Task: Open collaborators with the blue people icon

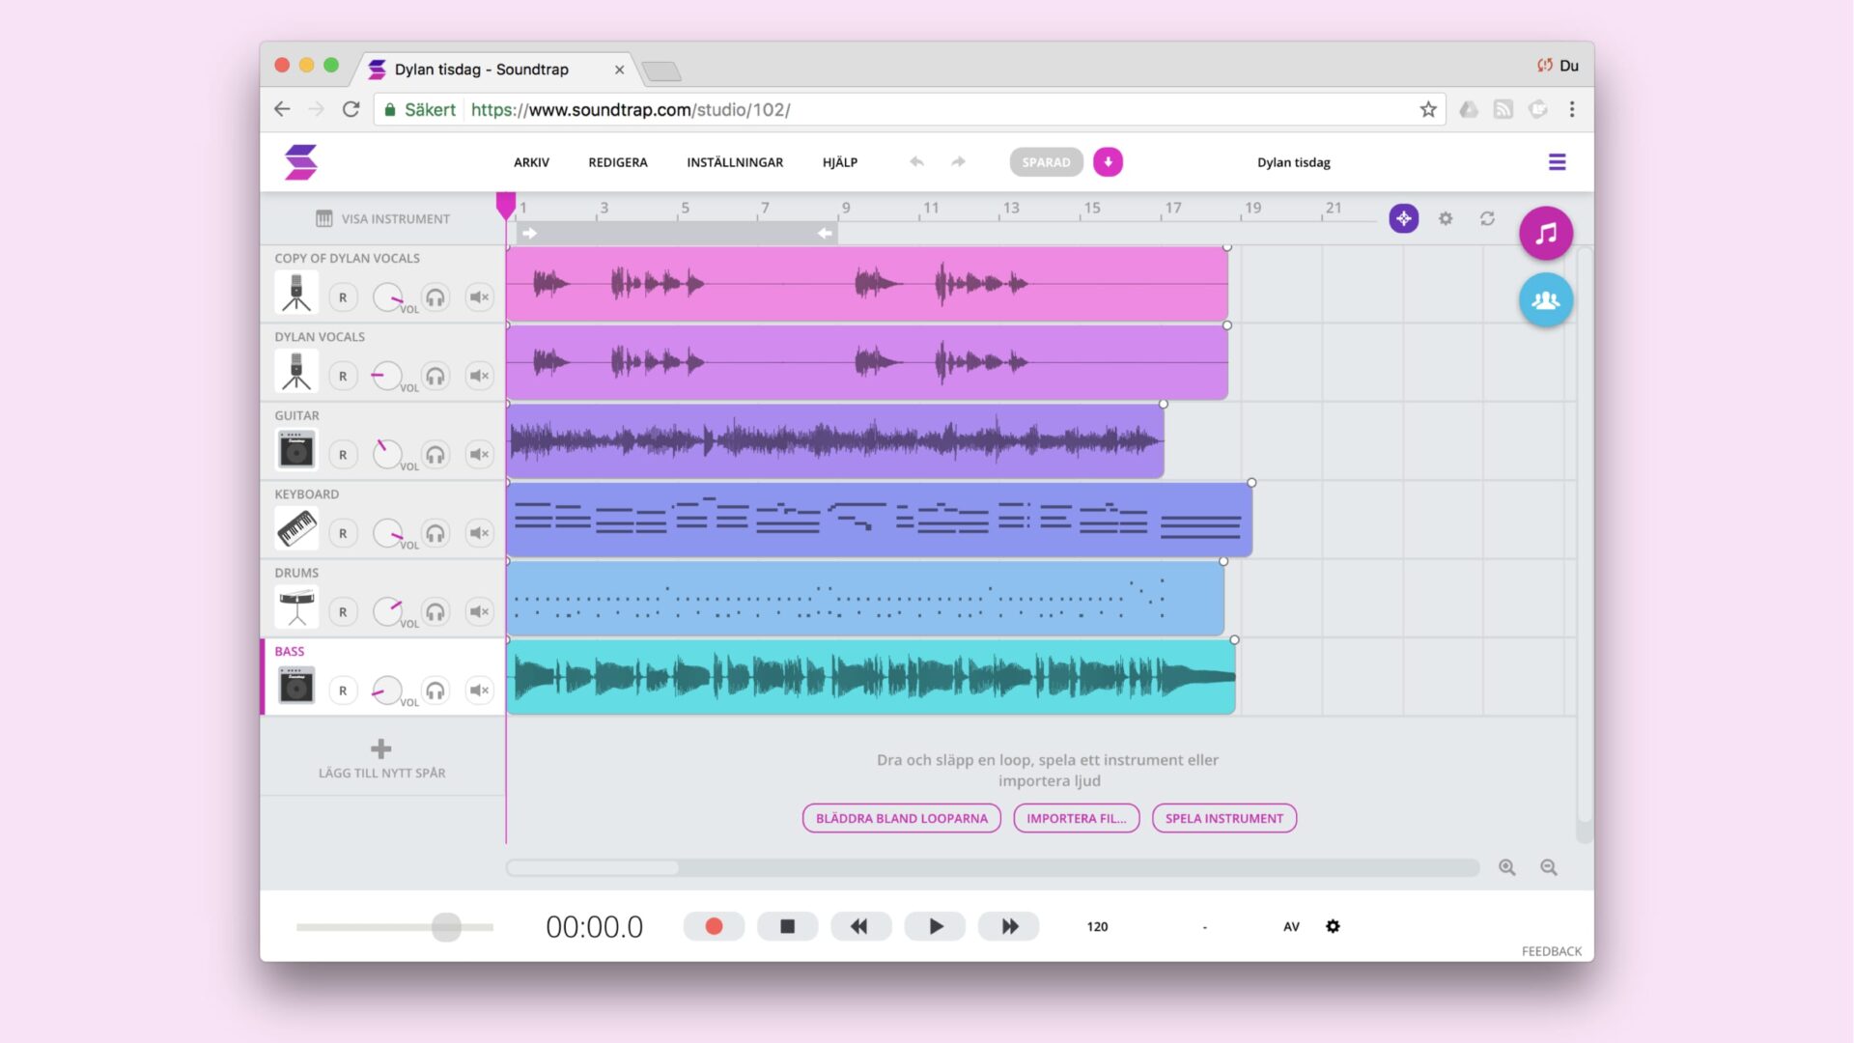Action: point(1545,300)
